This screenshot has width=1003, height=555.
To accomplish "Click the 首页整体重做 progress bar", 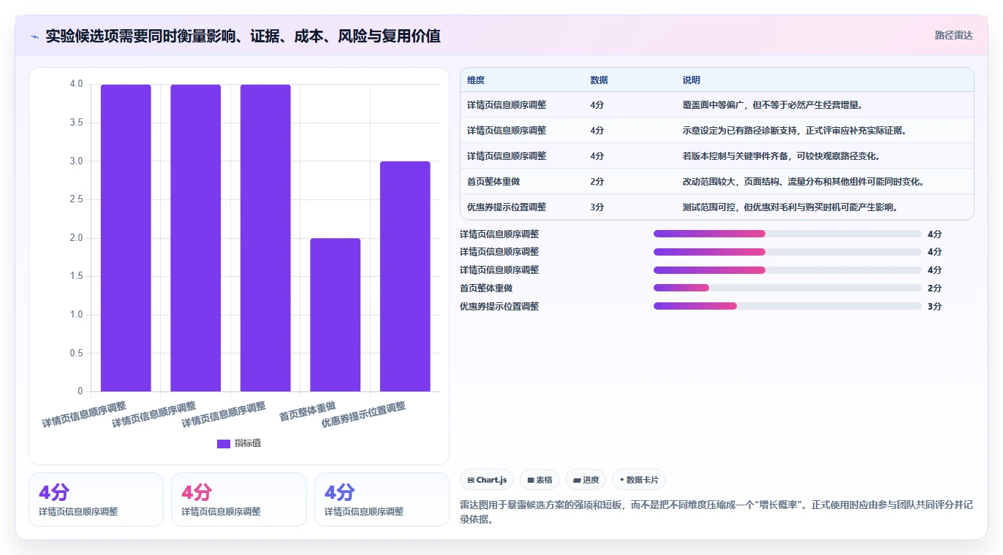I will [787, 288].
